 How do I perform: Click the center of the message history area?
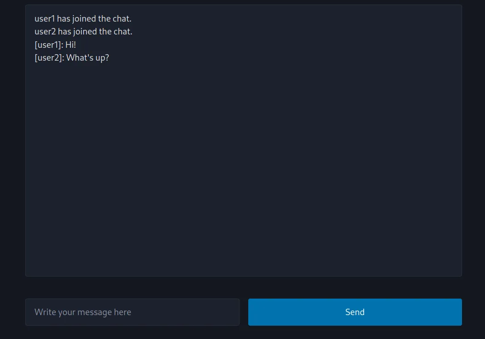(x=244, y=140)
